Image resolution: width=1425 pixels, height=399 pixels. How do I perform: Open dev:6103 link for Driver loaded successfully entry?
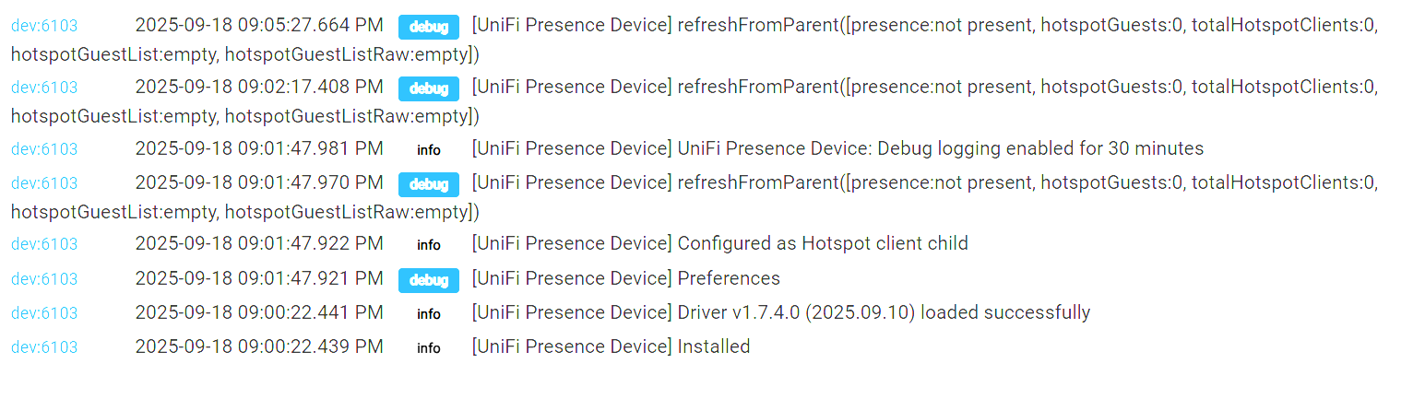pos(44,313)
